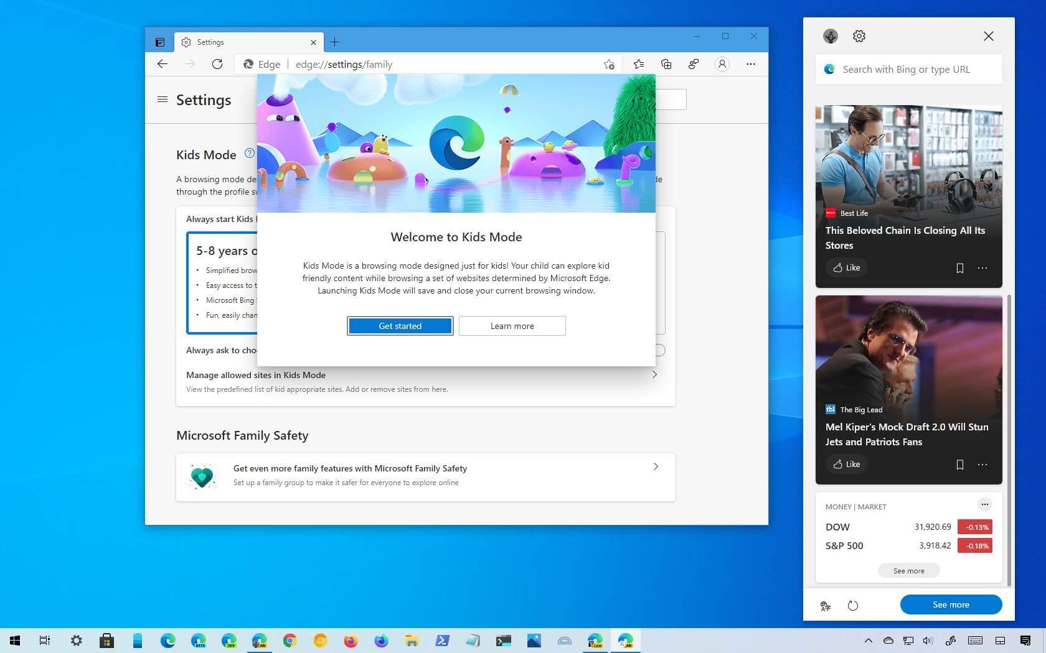Open a new tab in Edge
Viewport: 1046px width, 653px height.
(334, 42)
